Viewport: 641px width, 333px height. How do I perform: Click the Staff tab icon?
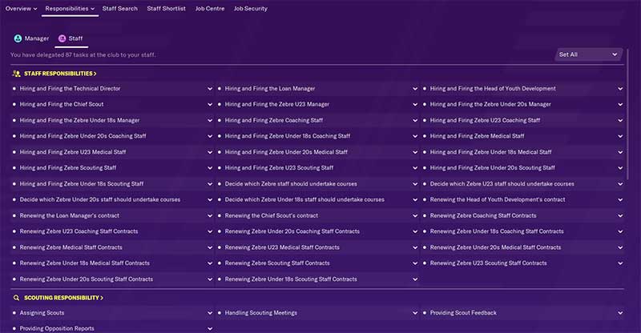tap(62, 38)
